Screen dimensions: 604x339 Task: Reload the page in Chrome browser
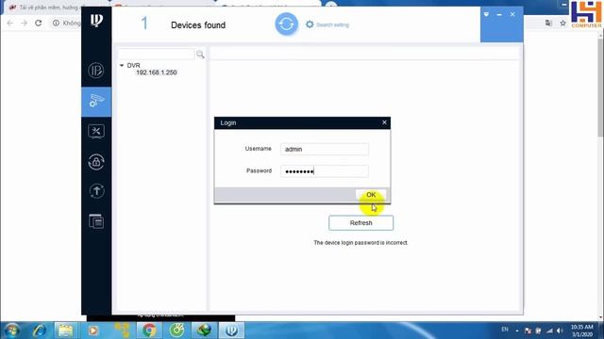click(x=39, y=23)
